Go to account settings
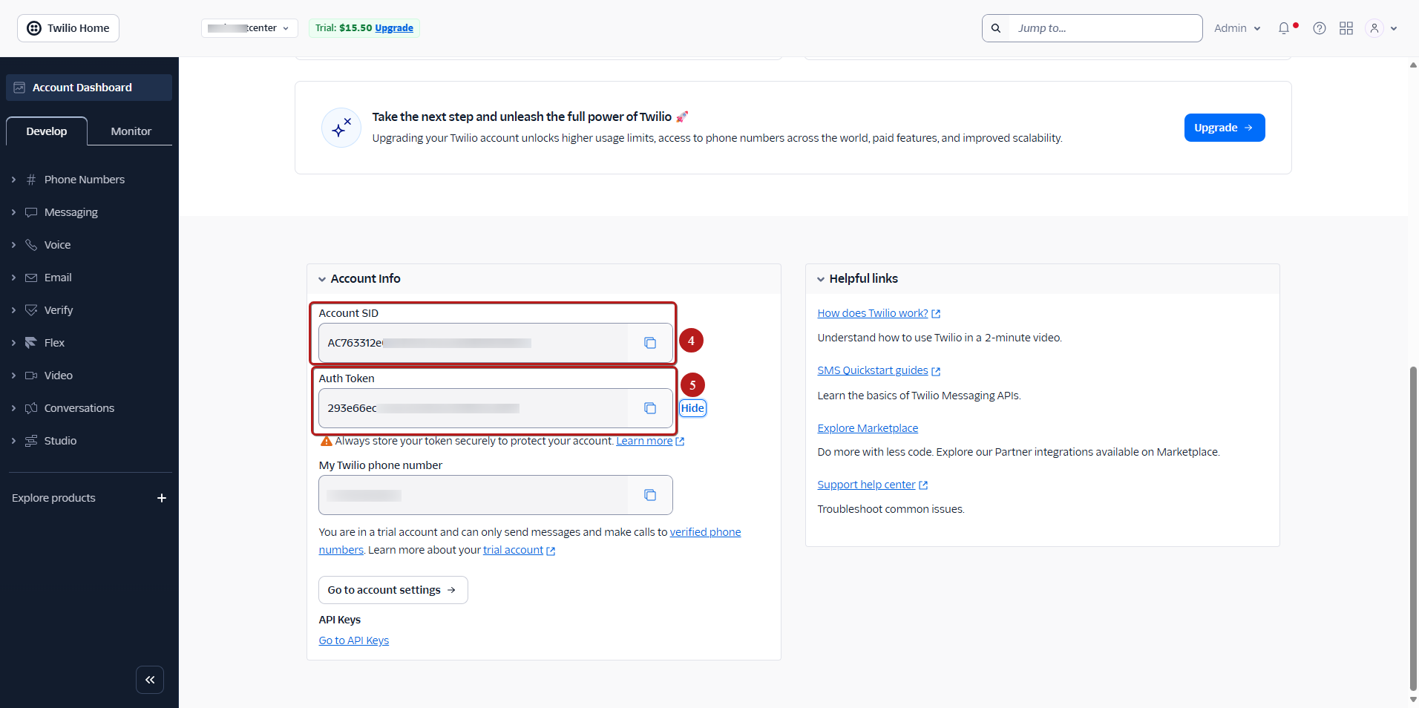The image size is (1419, 708). (393, 590)
